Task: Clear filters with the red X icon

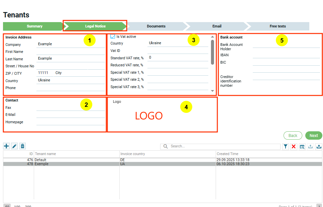Action: [x=294, y=146]
